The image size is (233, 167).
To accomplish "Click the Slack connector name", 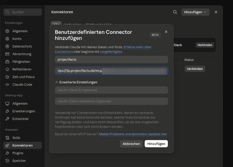I will pyautogui.click(x=178, y=45).
